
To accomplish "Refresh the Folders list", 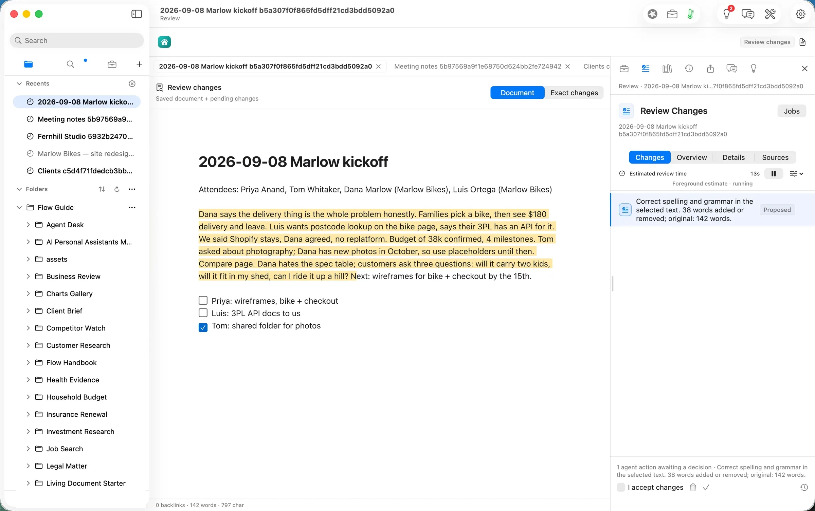I will coord(117,189).
